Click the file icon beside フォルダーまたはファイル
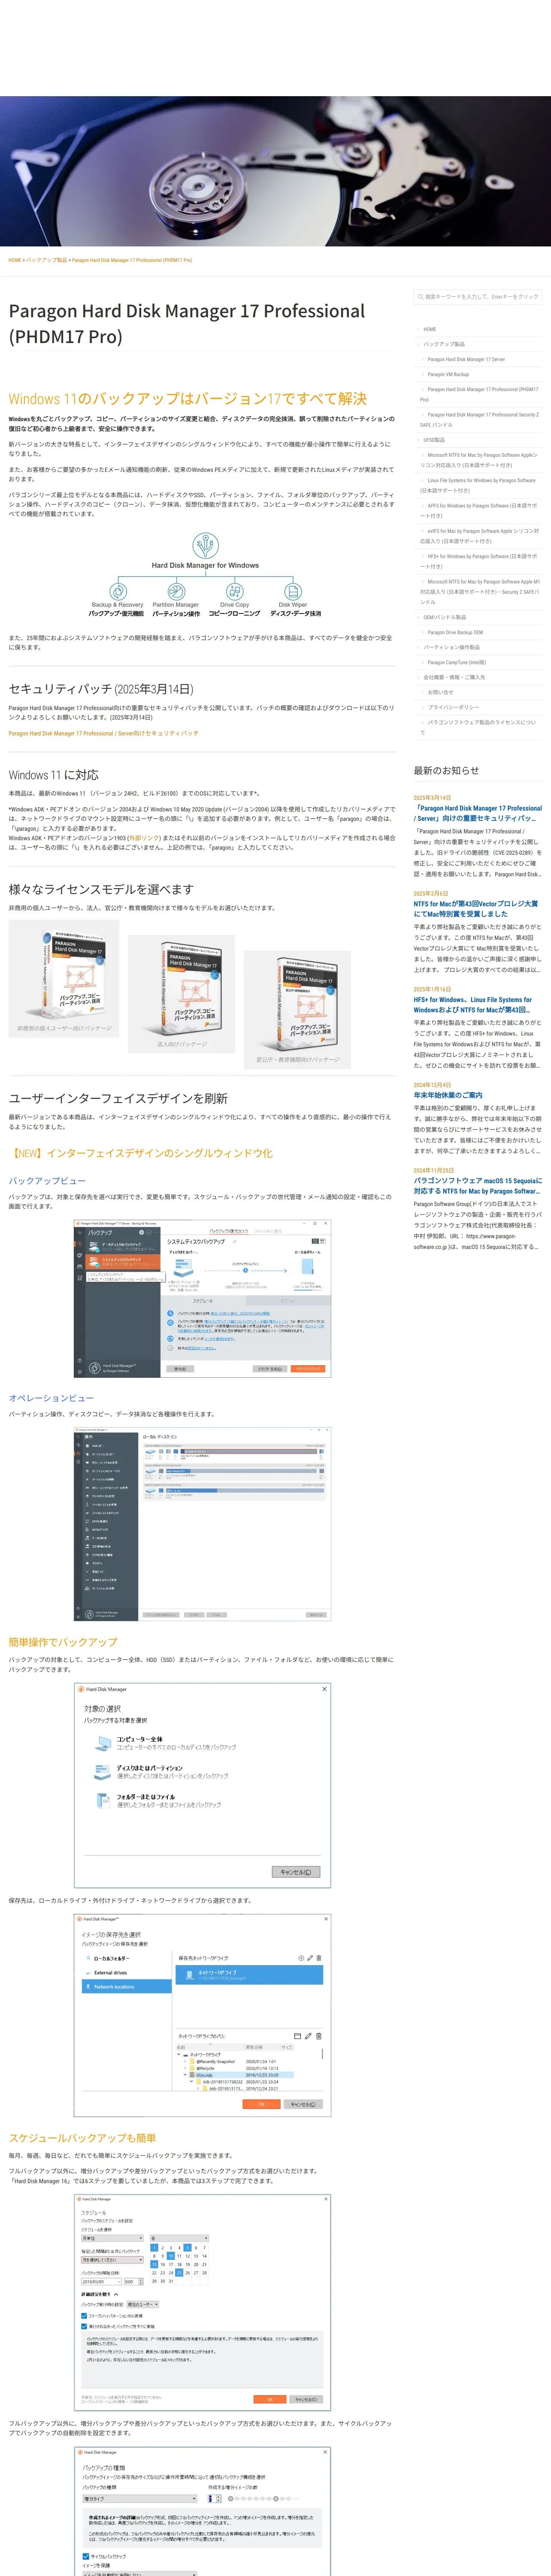Screen dimensions: 551x2576 [x=103, y=1801]
